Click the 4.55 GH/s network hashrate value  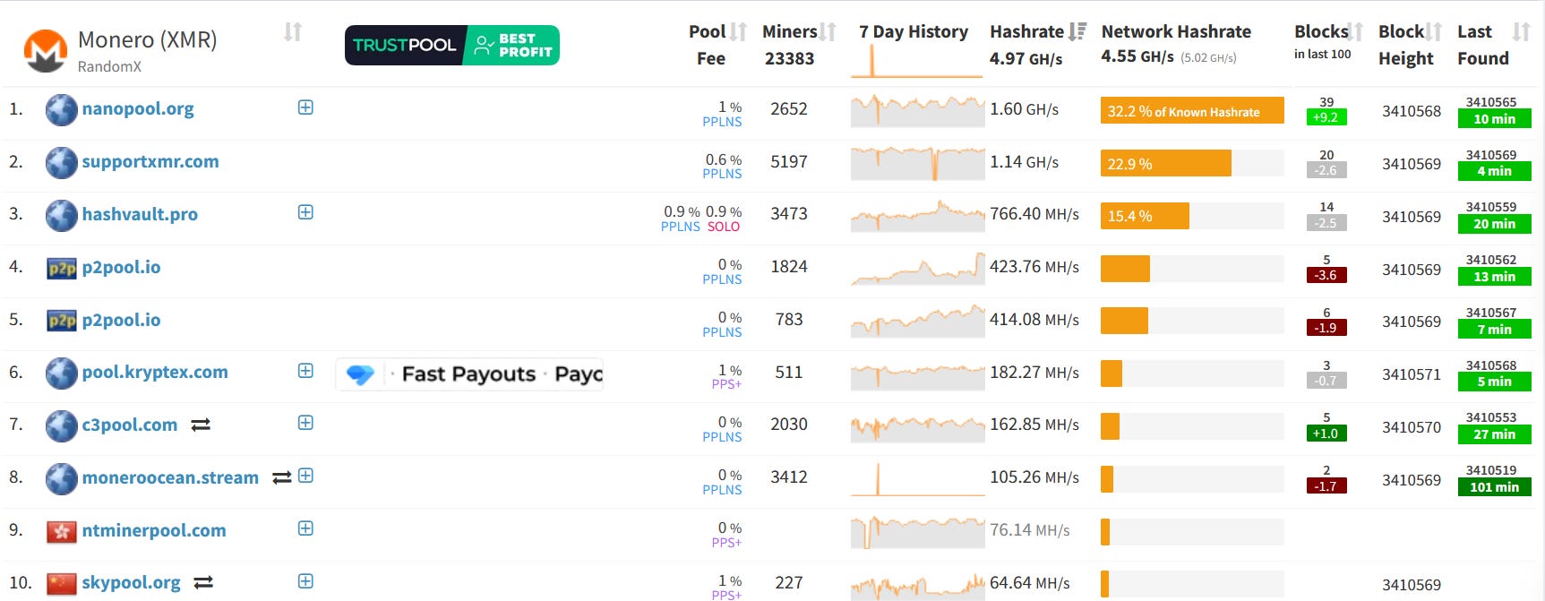click(x=1137, y=56)
